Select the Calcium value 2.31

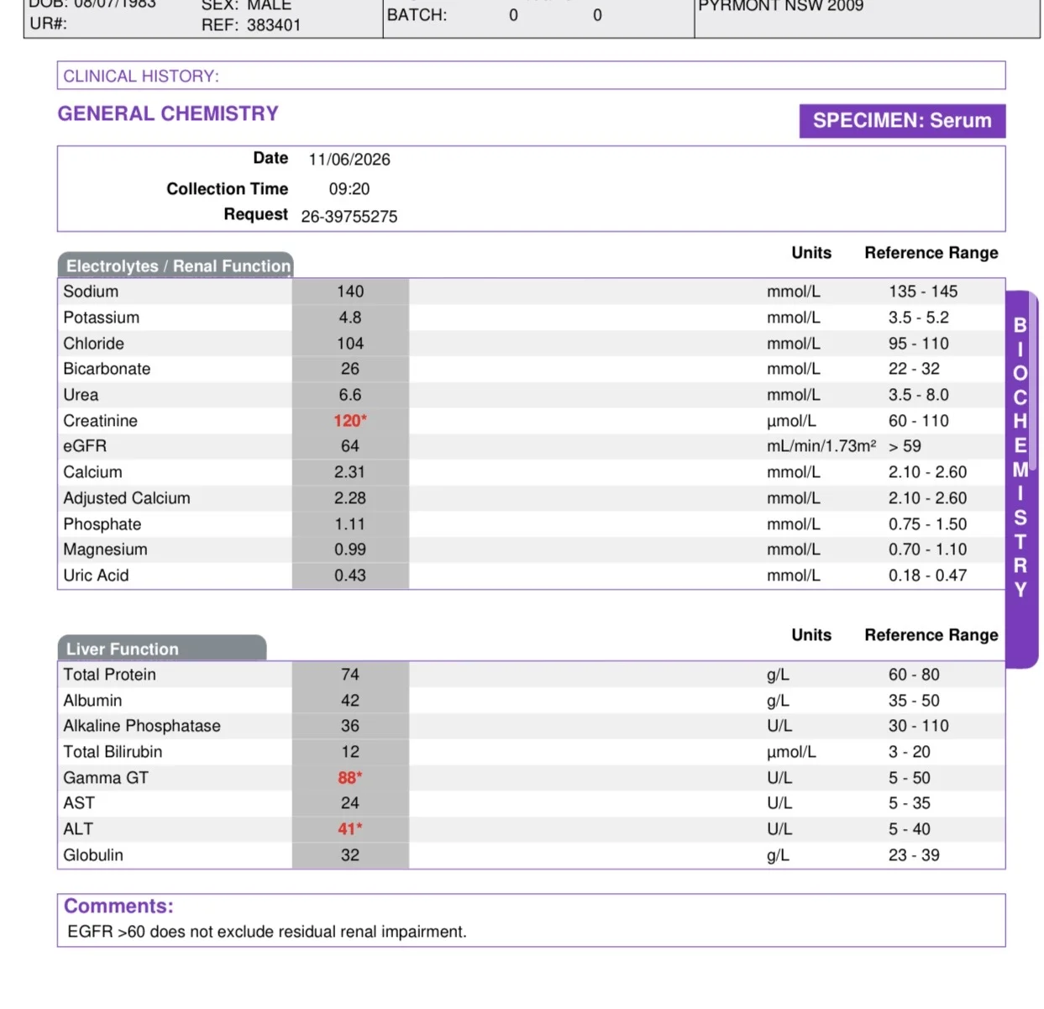(350, 472)
